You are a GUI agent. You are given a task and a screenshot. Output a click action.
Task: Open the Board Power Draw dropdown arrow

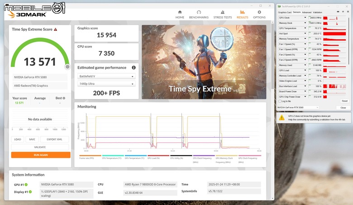305,91
